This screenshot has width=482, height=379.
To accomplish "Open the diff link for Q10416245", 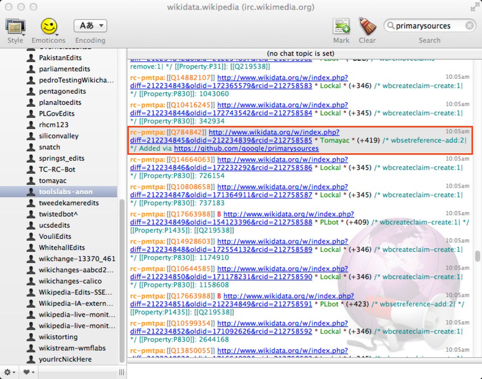I will coord(239,109).
